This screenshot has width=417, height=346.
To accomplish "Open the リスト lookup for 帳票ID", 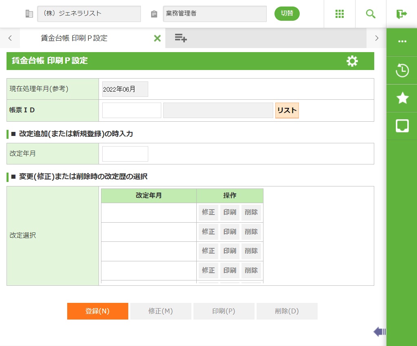I will point(287,110).
